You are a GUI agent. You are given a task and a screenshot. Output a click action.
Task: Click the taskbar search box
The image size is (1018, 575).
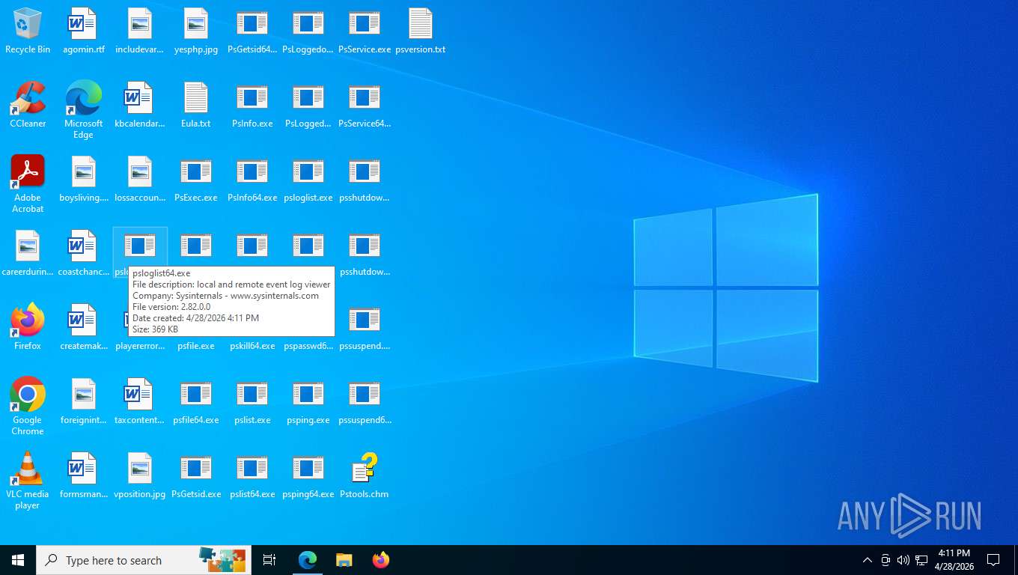(144, 560)
